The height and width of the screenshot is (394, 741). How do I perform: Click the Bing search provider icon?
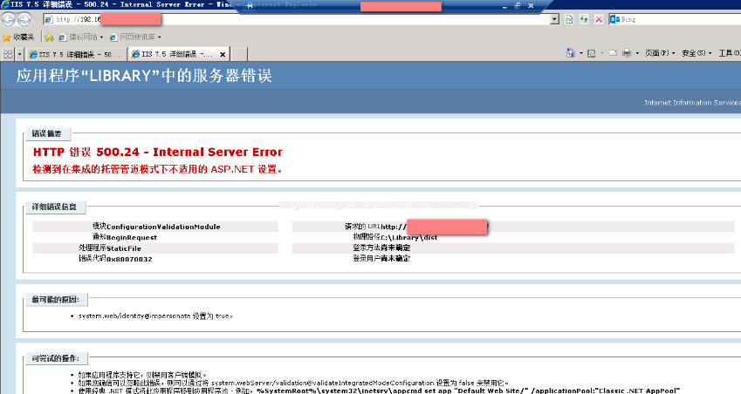click(x=614, y=19)
